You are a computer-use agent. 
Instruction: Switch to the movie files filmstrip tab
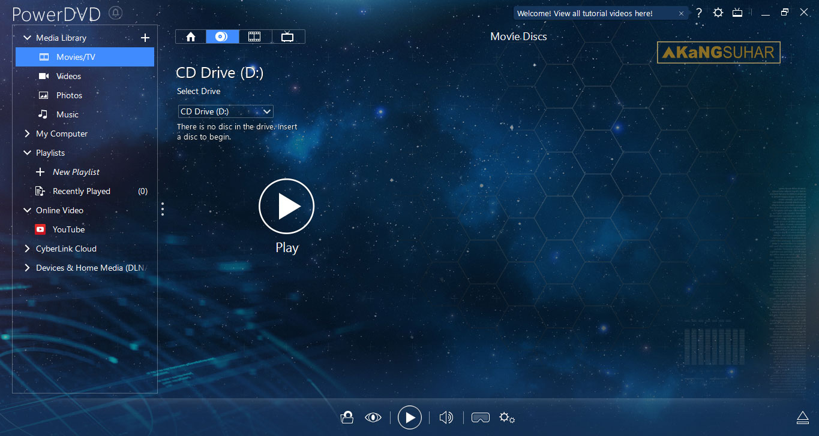254,37
